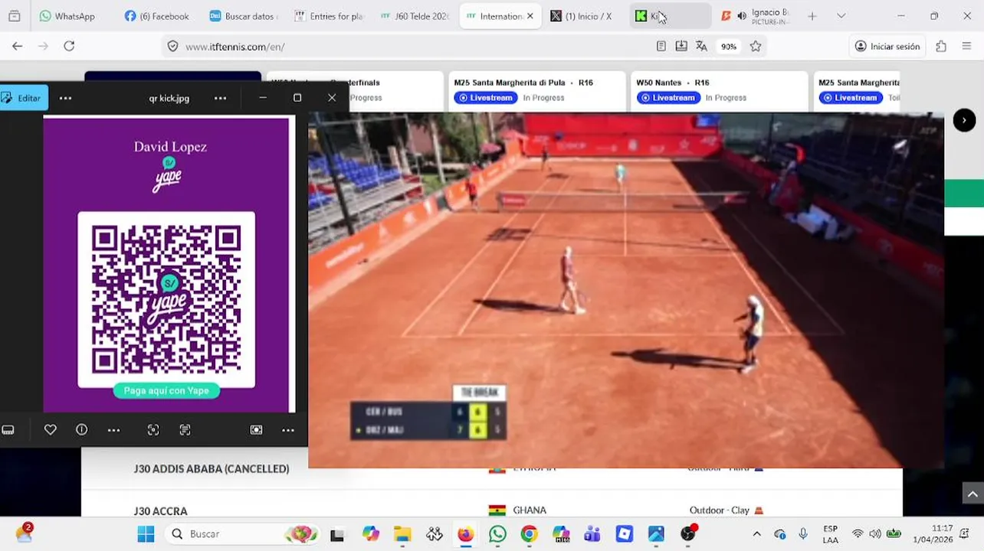
Task: Click the Buscar taskbar search box
Action: pos(243,533)
